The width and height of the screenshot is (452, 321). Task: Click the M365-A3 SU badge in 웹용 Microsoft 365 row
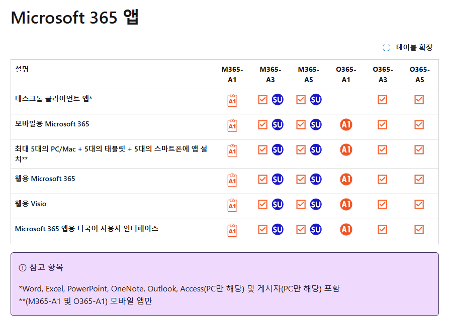[278, 179]
